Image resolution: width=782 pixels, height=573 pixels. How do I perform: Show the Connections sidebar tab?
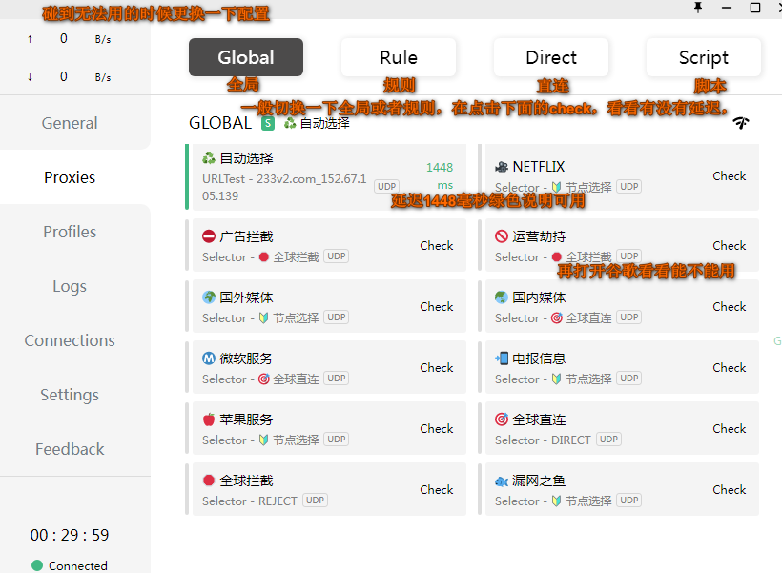[x=70, y=340]
